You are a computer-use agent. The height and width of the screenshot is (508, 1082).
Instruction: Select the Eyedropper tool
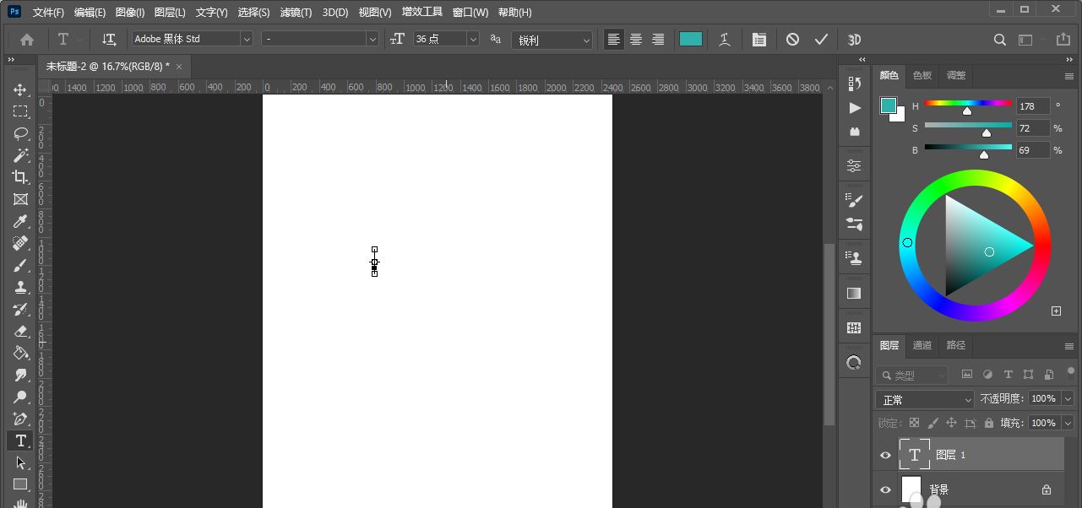pos(20,221)
